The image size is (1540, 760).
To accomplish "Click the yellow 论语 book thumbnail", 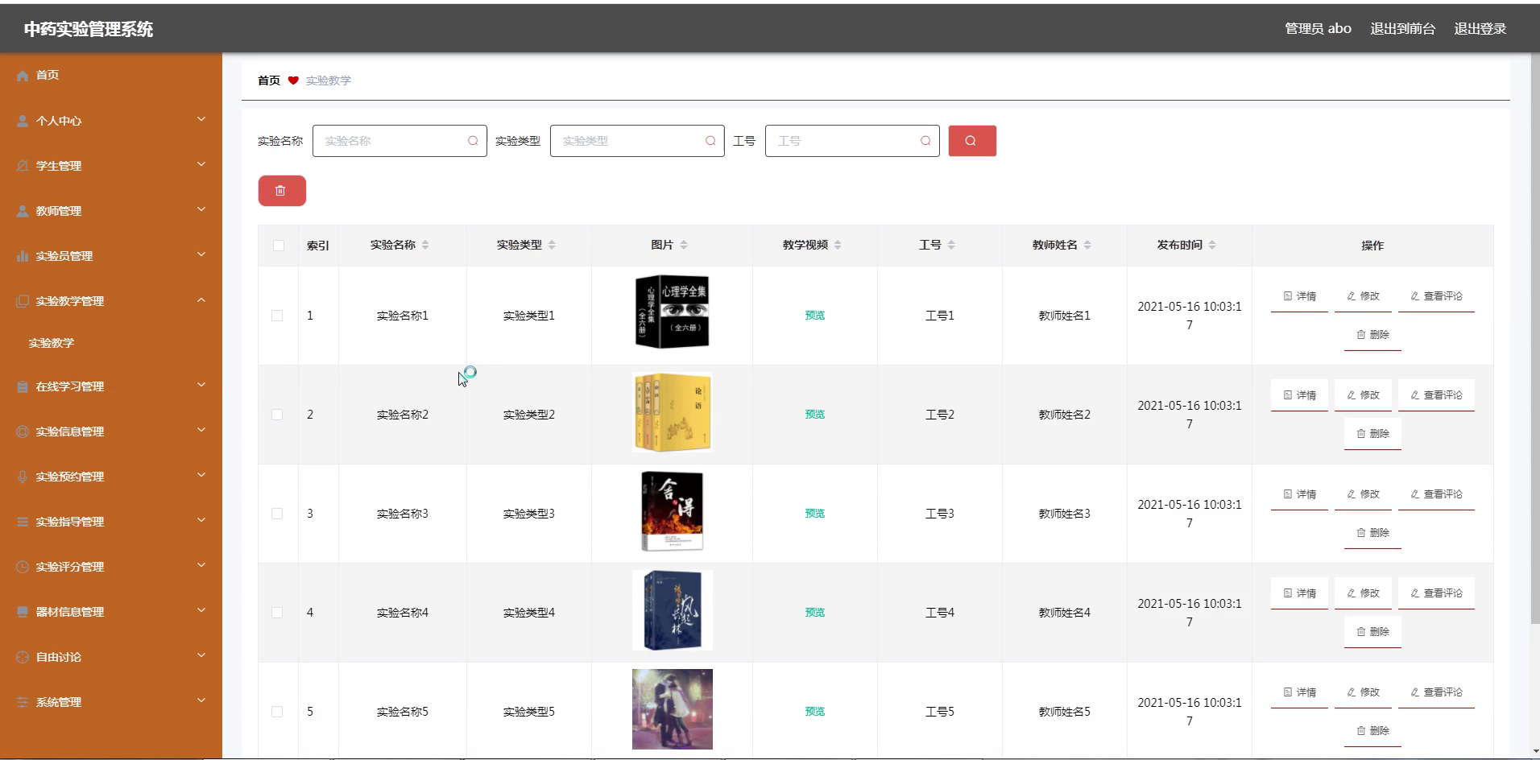I will click(673, 412).
